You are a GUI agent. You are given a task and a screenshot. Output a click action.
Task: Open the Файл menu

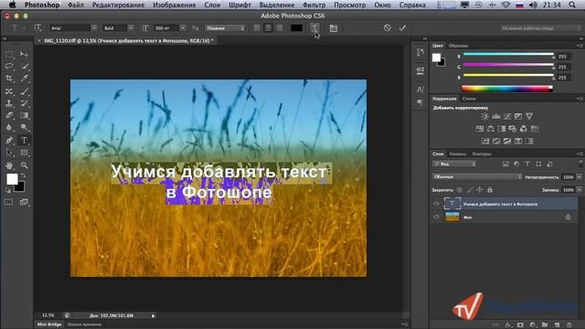click(76, 5)
